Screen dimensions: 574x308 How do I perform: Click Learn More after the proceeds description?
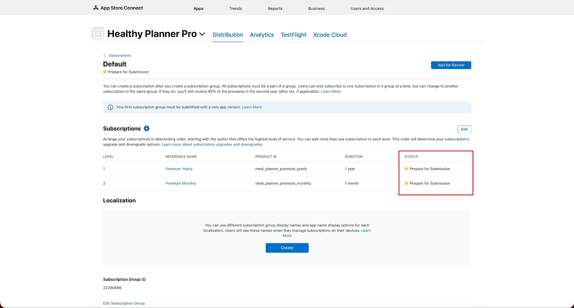[331, 92]
